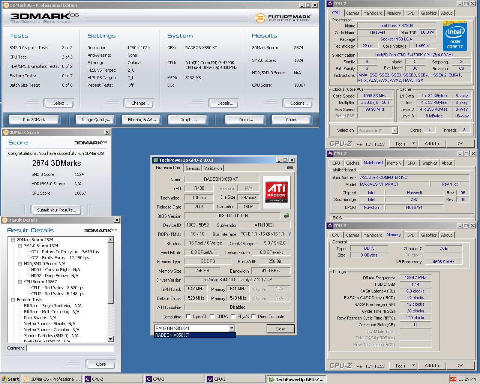Screen dimensions: 480x384
Task: Click OK button in Memory CPU-Z window
Action: pyautogui.click(x=460, y=366)
